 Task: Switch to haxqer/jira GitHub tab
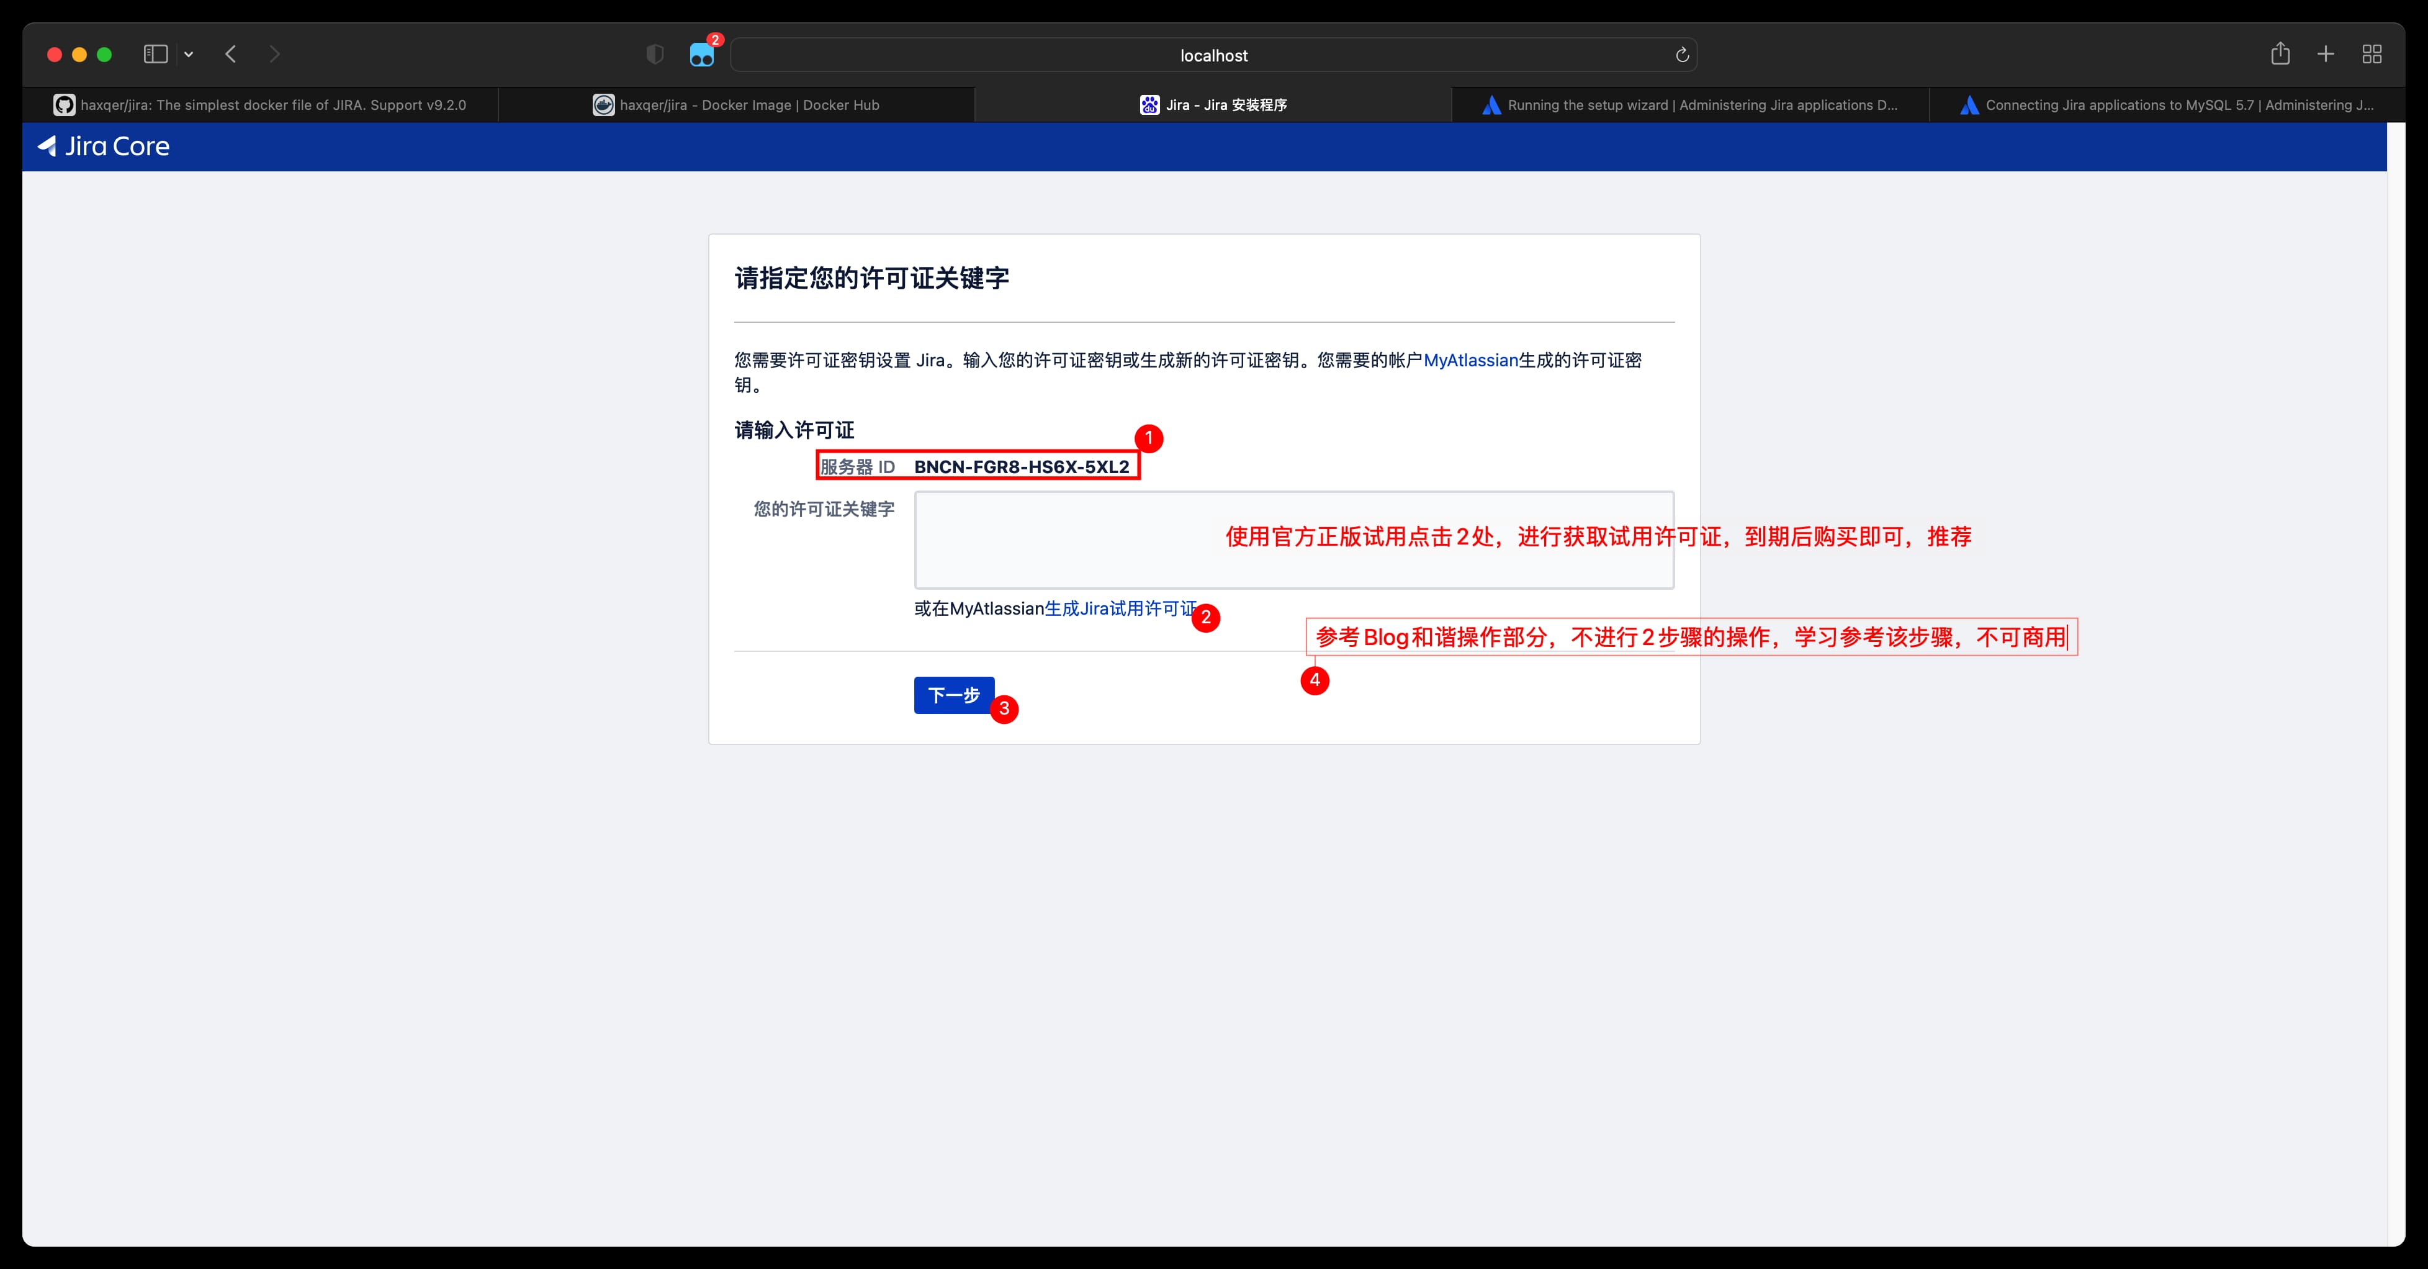point(260,105)
